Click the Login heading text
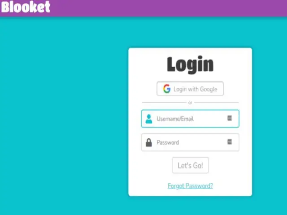Viewport: 287px width, 215px height. coord(190,65)
